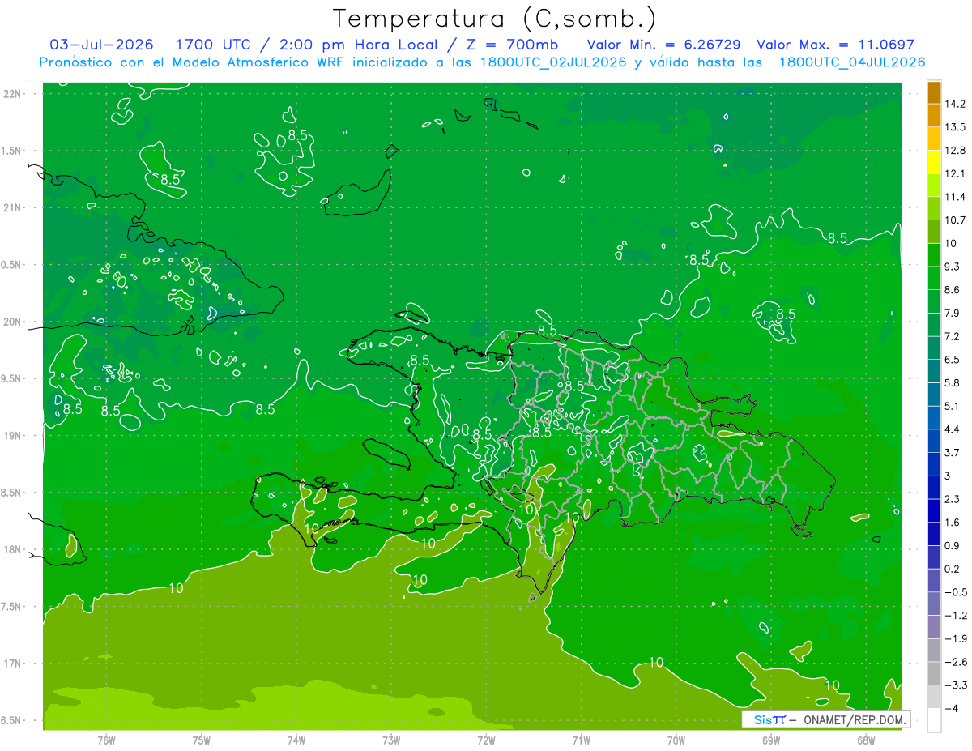This screenshot has width=972, height=751.
Task: Click the 0.9 legend value
Action: tap(953, 546)
